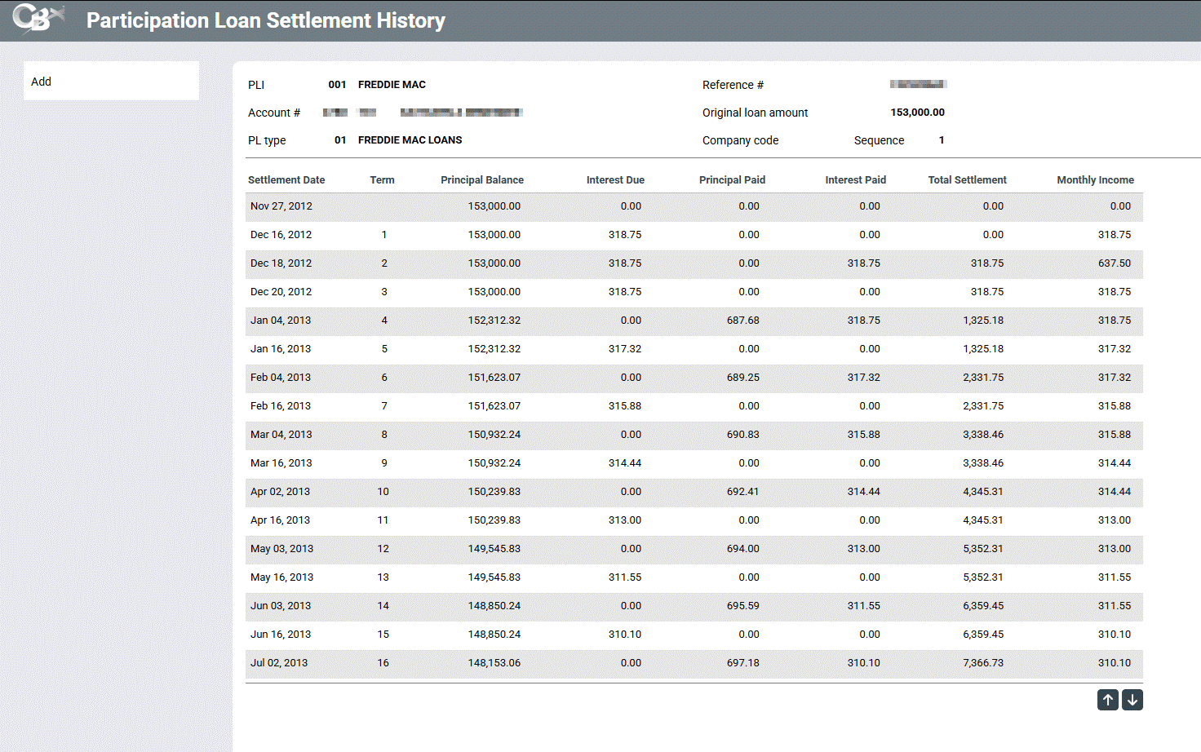Click the scroll up arrow button

pos(1107,700)
